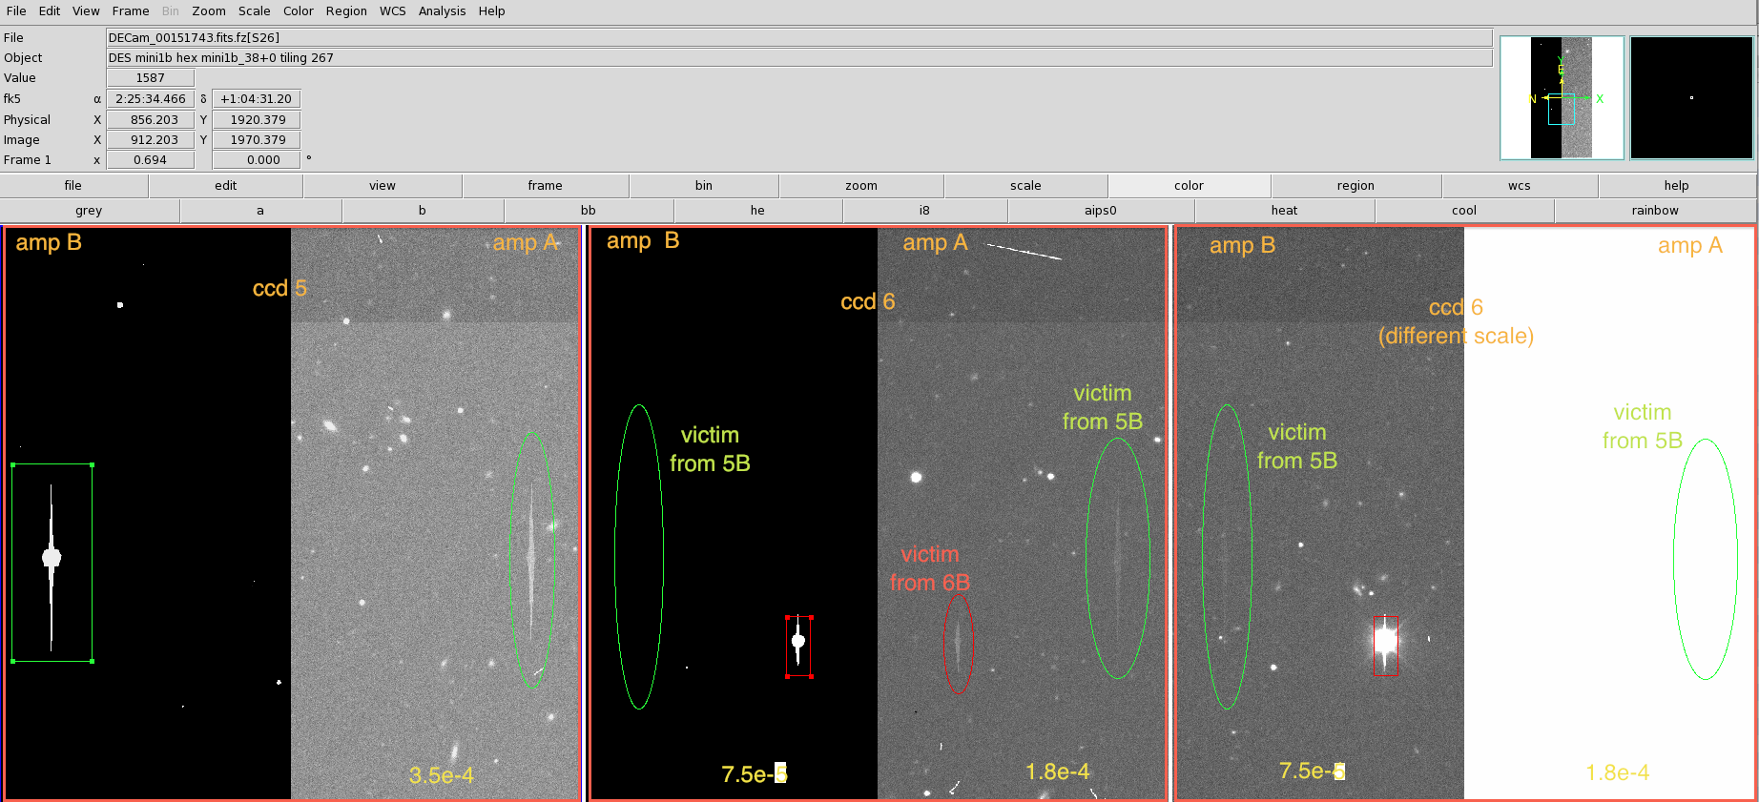This screenshot has height=802, width=1759.
Task: Click the region button in button bar
Action: pyautogui.click(x=1355, y=186)
